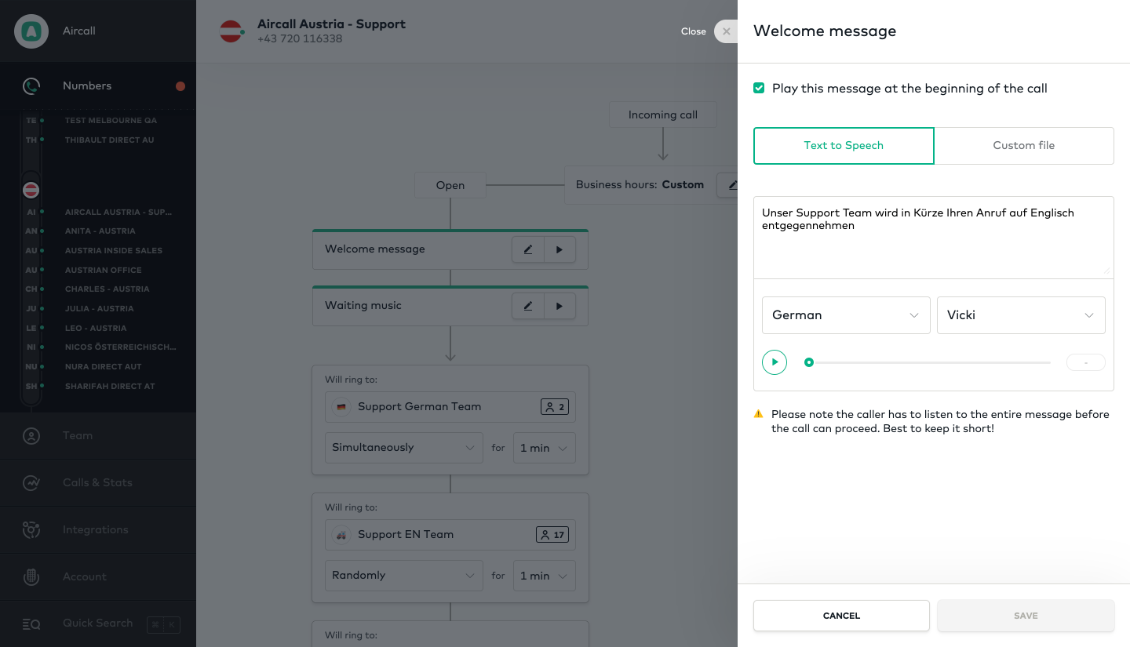
Task: Click the Aircall logo icon
Action: tap(31, 31)
